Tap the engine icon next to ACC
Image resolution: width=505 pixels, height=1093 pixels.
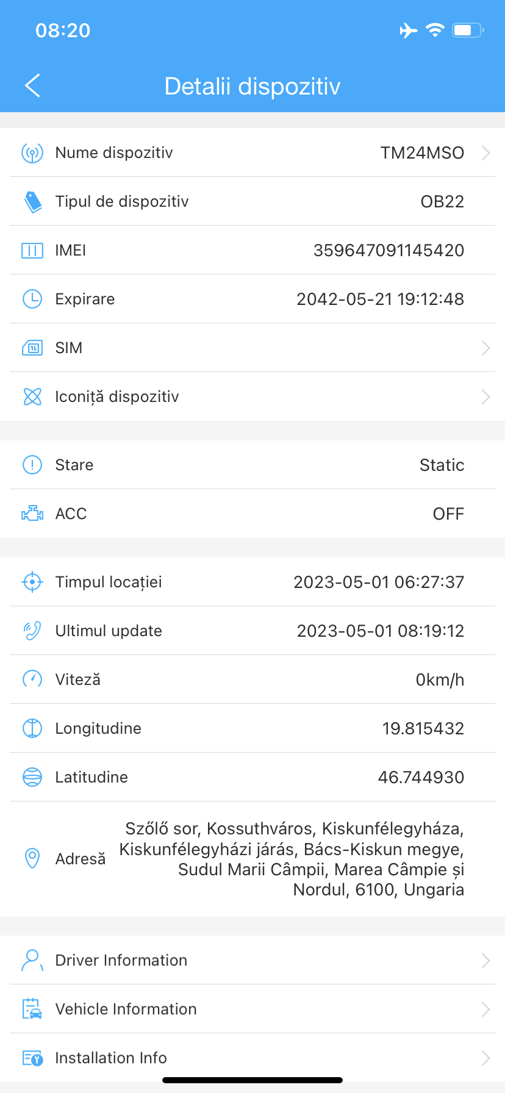(32, 514)
